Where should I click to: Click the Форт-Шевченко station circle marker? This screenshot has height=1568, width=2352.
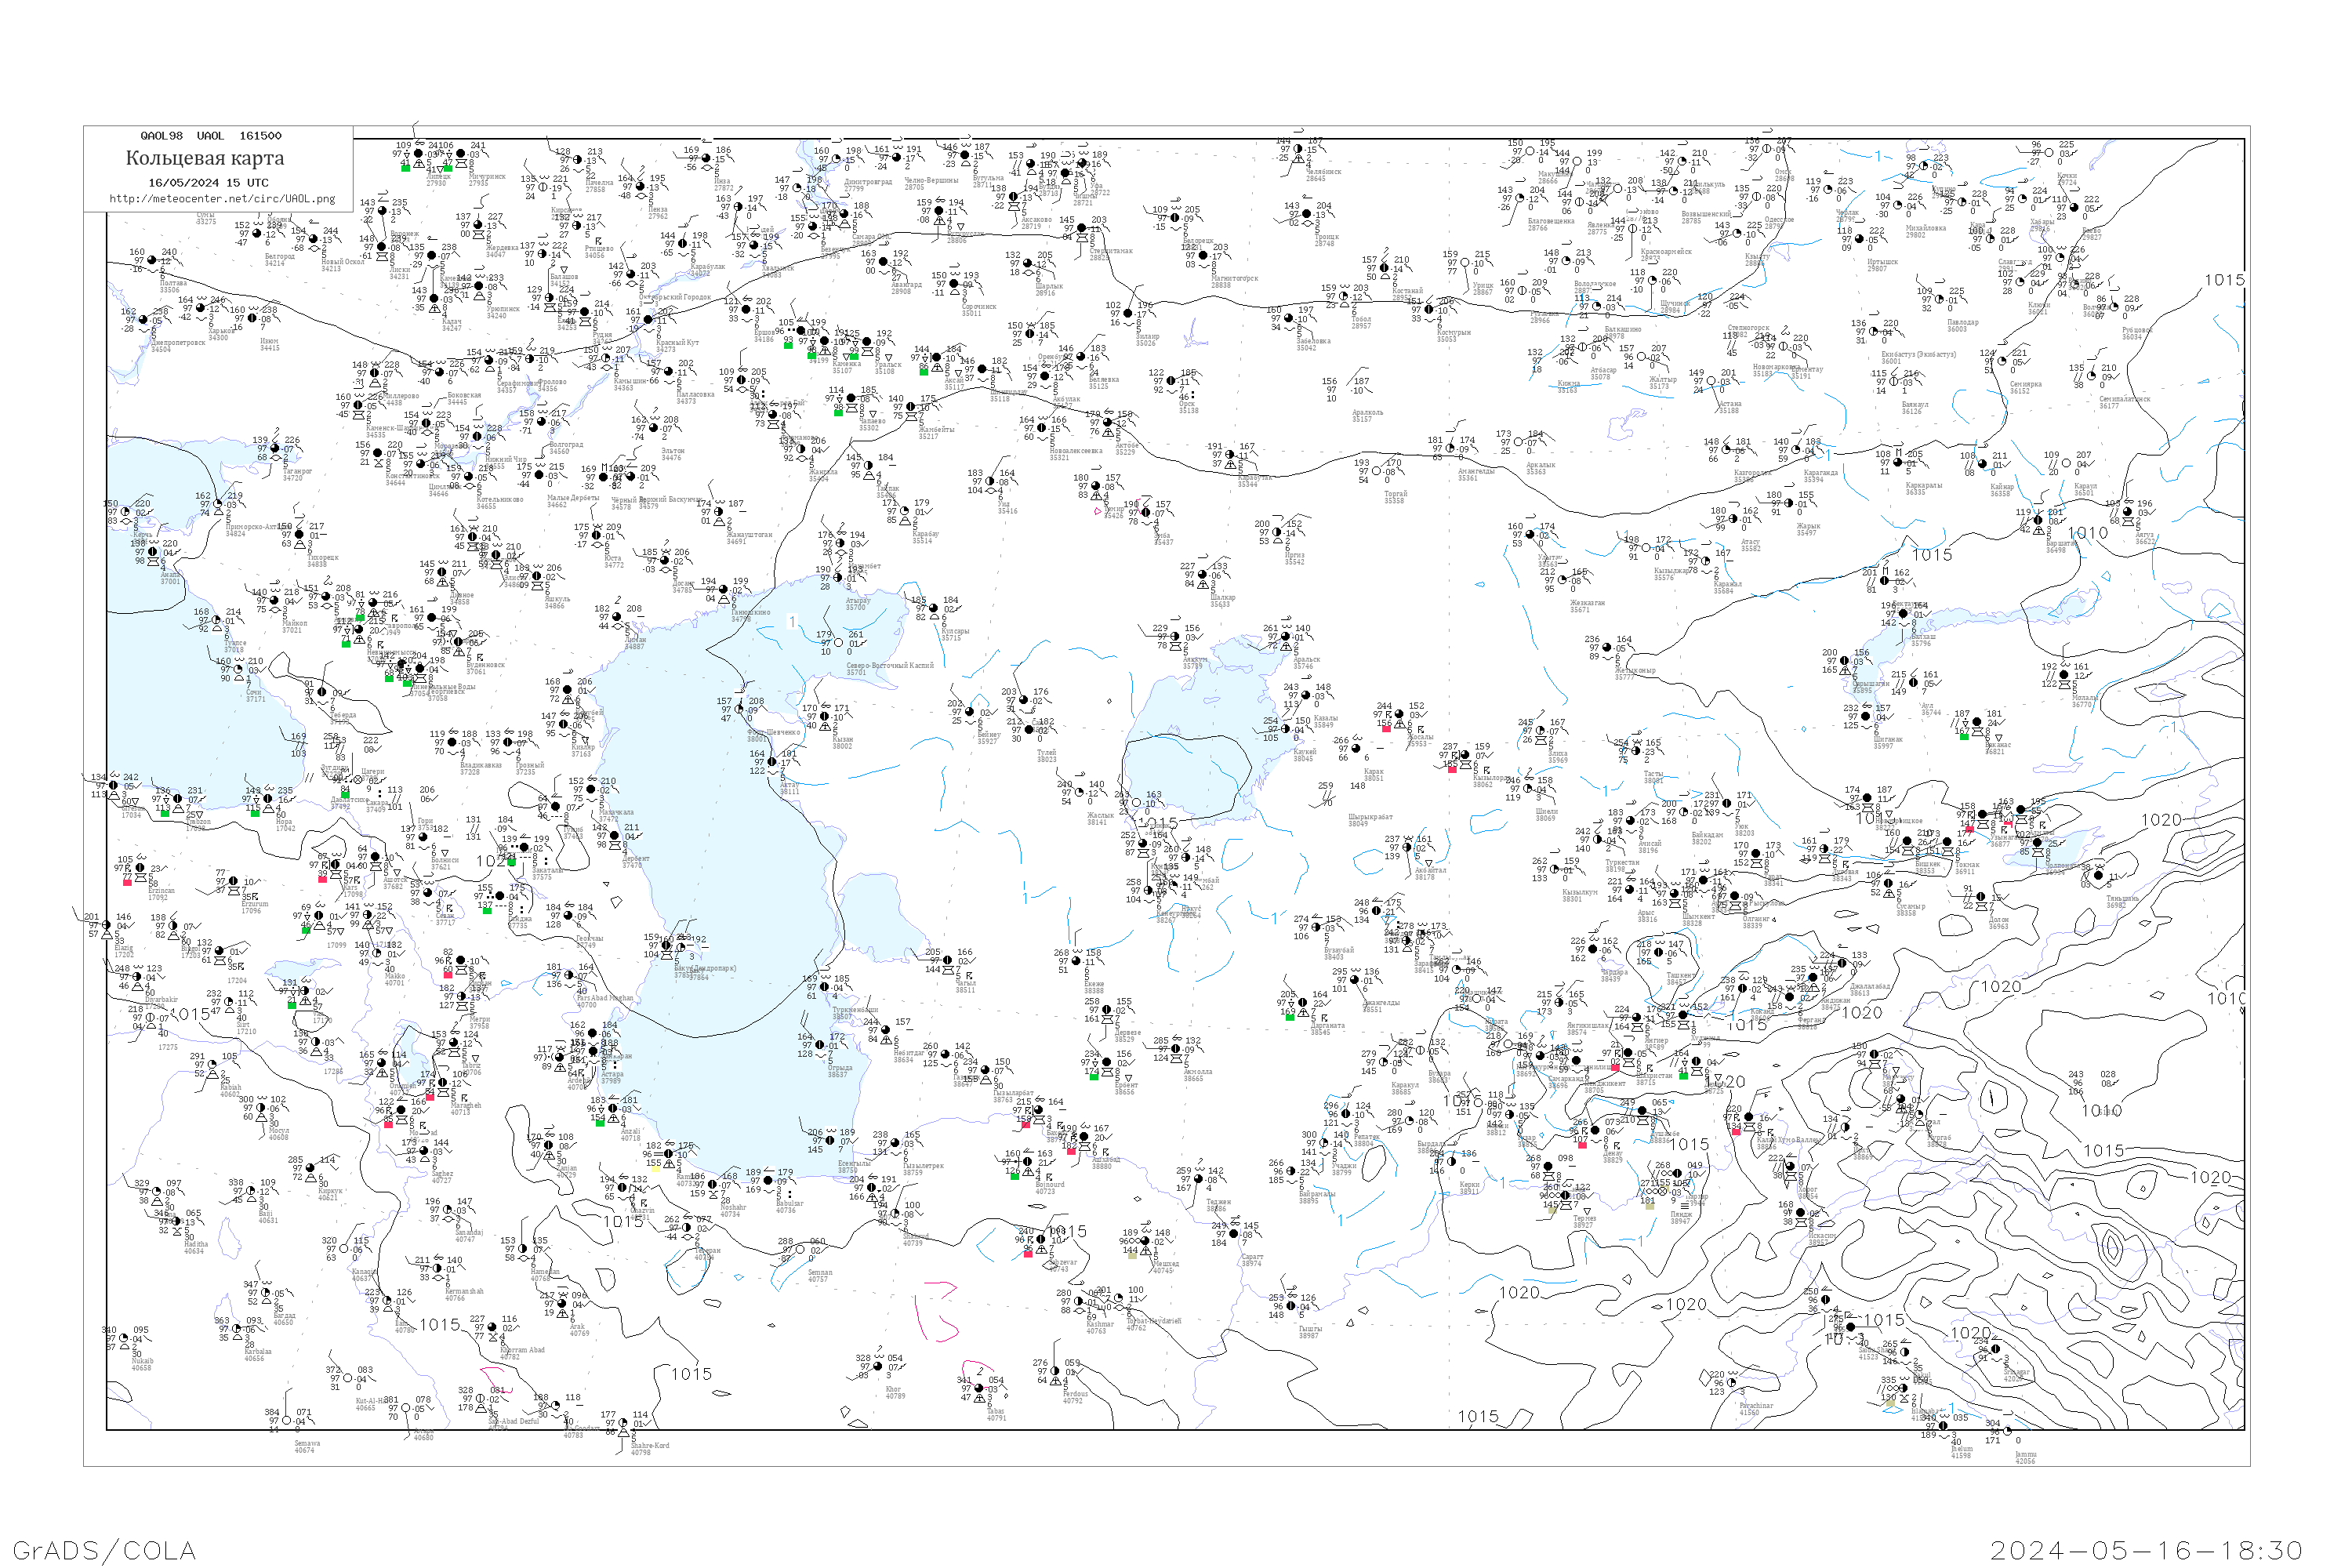(x=741, y=710)
